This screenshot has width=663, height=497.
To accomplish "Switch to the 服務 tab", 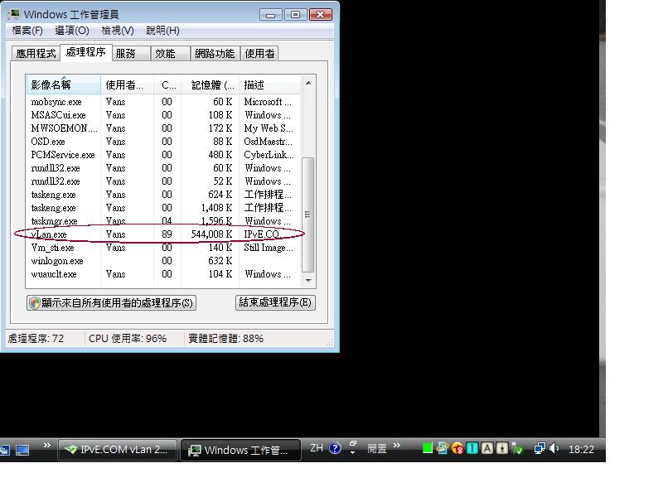I will [131, 54].
